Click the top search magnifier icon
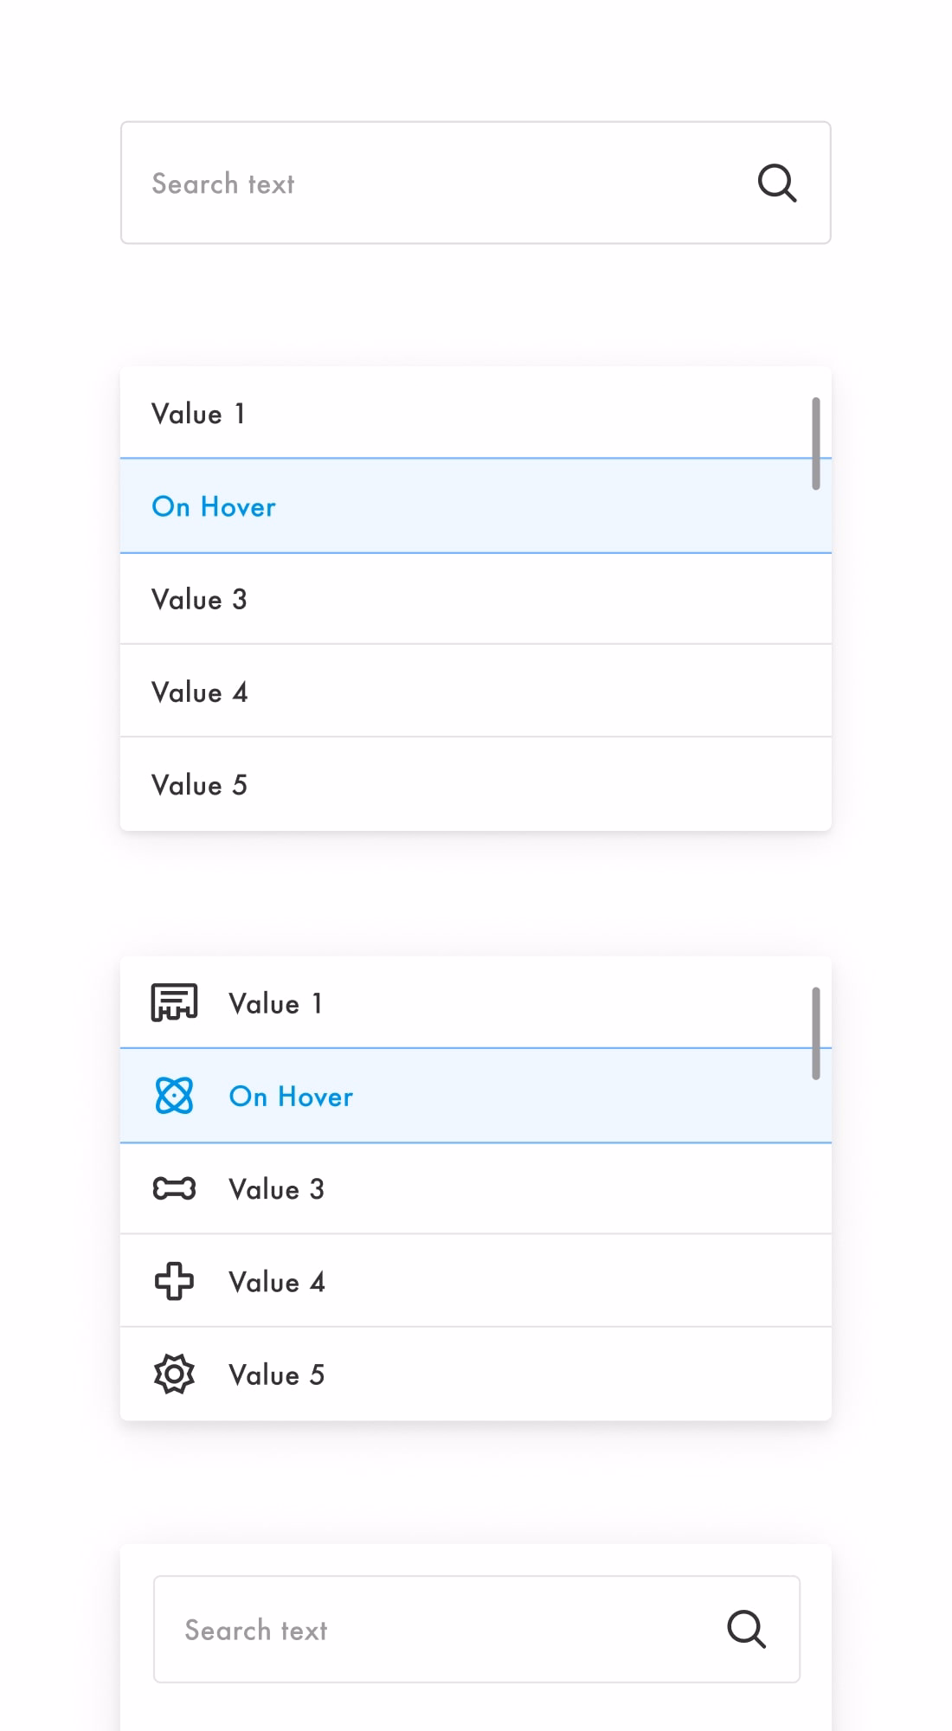952x1731 pixels. coord(777,183)
